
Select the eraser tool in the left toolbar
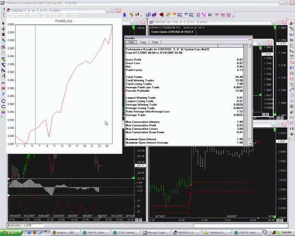[3, 40]
